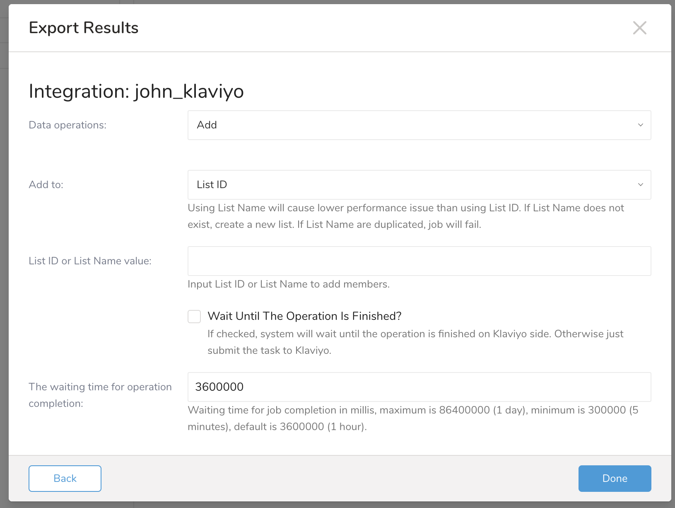Click the chevron arrow on Add to field
The image size is (675, 508).
(x=640, y=185)
